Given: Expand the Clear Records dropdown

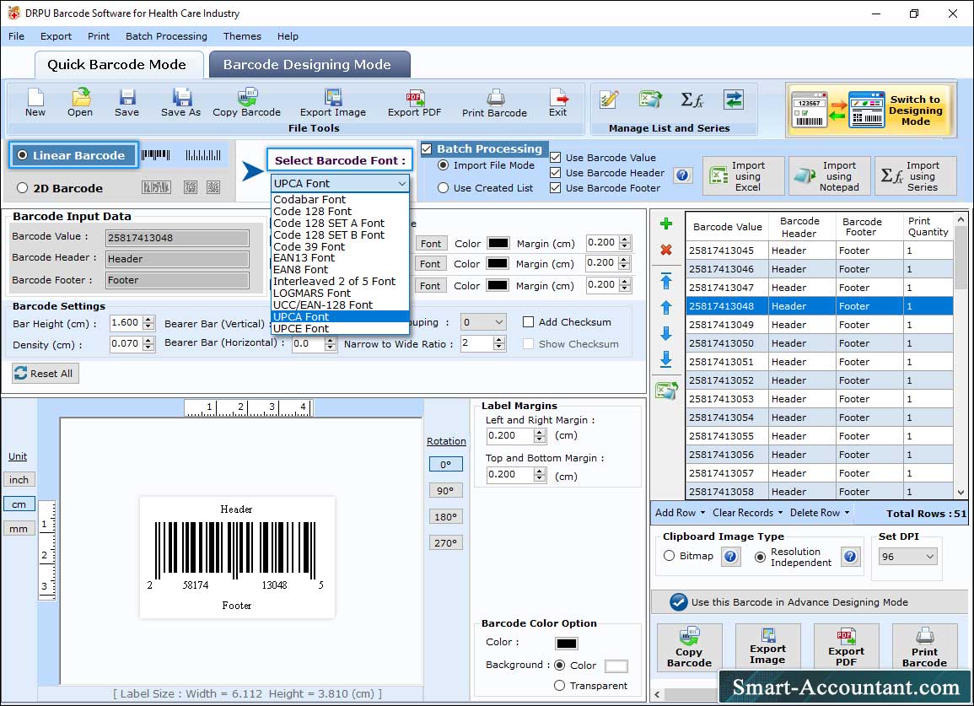Looking at the screenshot, I should (747, 514).
